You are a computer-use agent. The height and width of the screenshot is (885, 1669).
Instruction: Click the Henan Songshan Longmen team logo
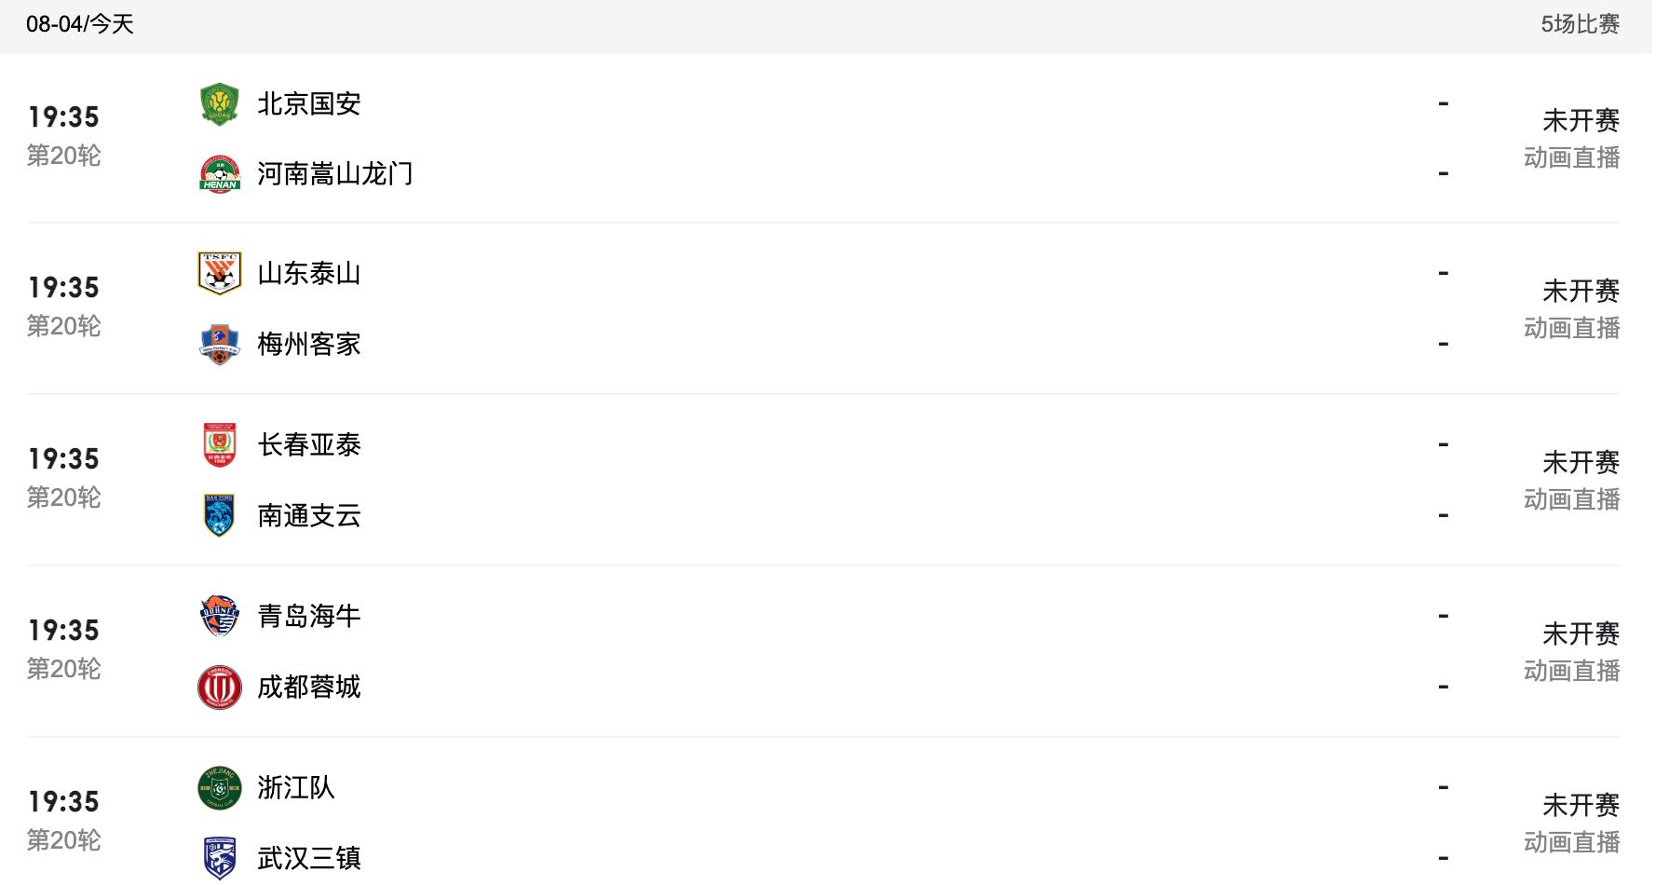click(220, 174)
